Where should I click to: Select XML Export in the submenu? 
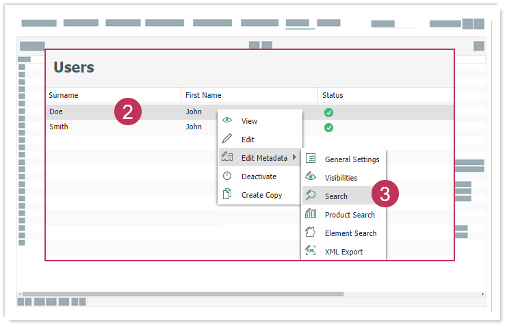pos(343,252)
